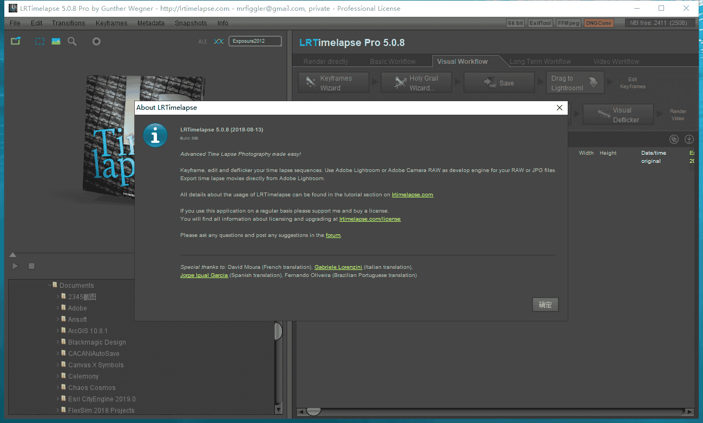
Task: Click the circular ring icon in preview toolbar
Action: (x=96, y=41)
